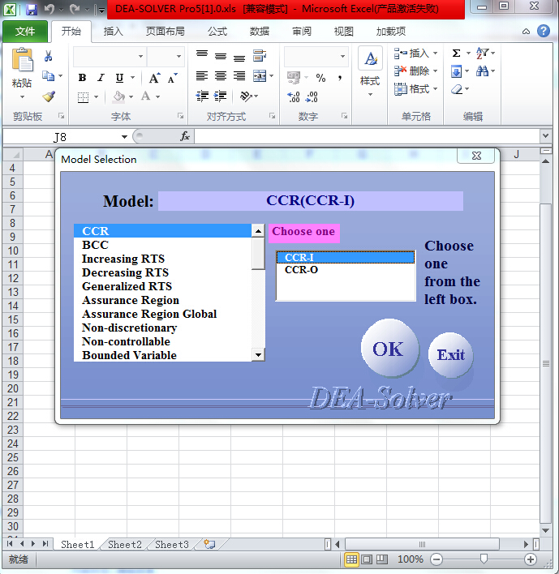The image size is (559, 574).
Task: Toggle Italic formatting
Action: pyautogui.click(x=101, y=78)
